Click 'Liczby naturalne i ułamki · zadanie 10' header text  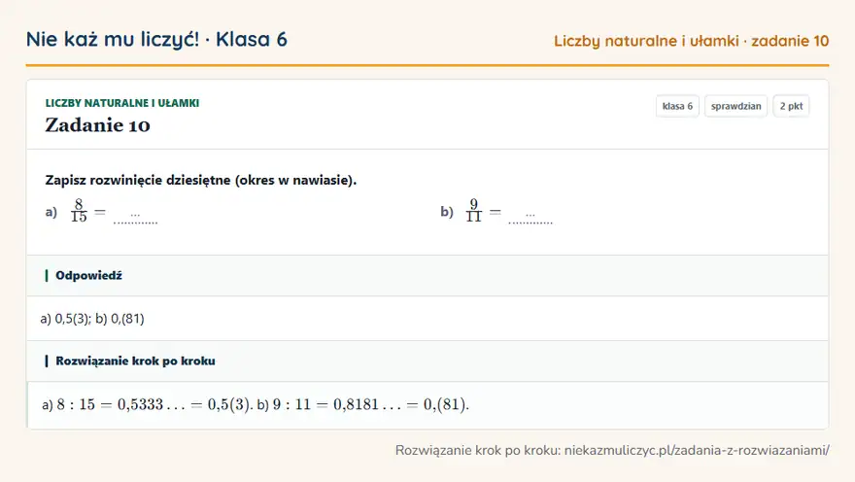point(691,41)
